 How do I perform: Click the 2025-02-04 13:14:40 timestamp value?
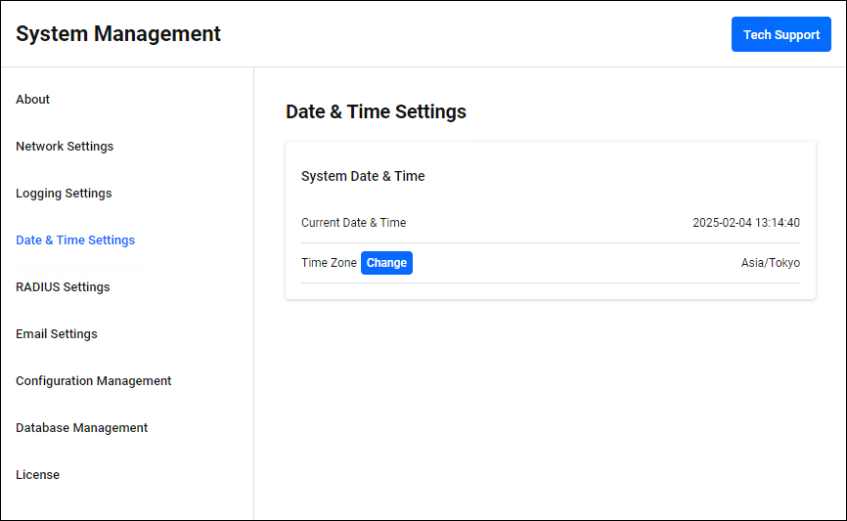(x=745, y=223)
